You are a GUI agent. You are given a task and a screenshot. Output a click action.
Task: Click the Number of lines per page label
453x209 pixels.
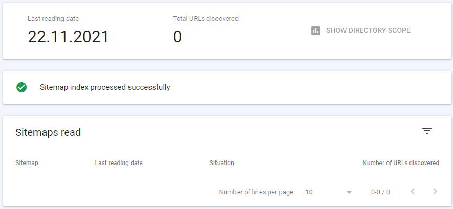pyautogui.click(x=257, y=192)
